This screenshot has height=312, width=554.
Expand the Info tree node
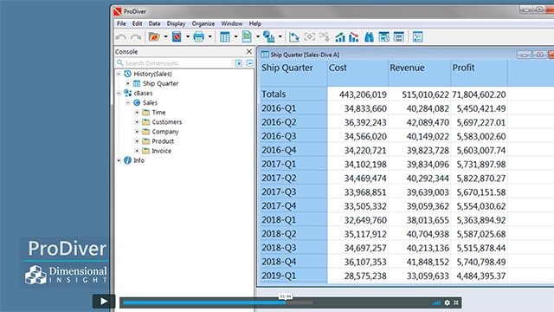119,160
